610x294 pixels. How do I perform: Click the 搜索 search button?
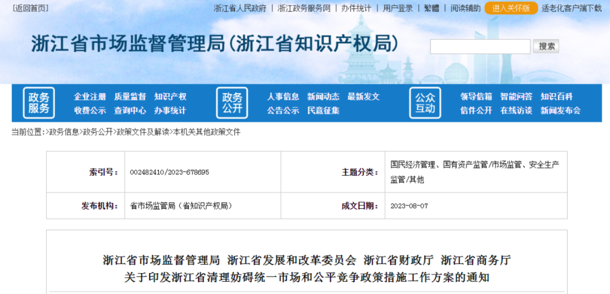pos(546,46)
